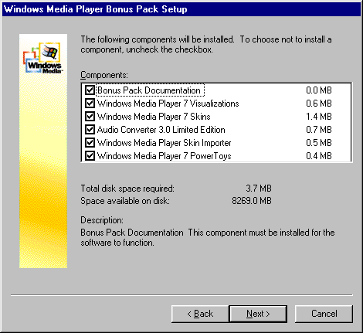363x333 pixels.
Task: Click the Components label above the list
Action: [104, 75]
